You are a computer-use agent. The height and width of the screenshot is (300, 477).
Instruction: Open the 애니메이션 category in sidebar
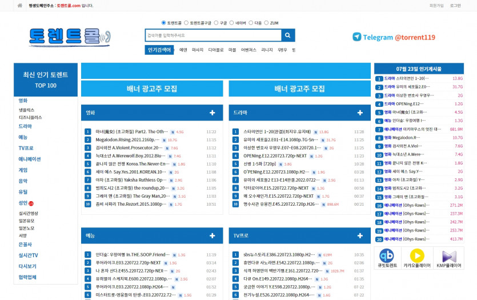(x=30, y=159)
